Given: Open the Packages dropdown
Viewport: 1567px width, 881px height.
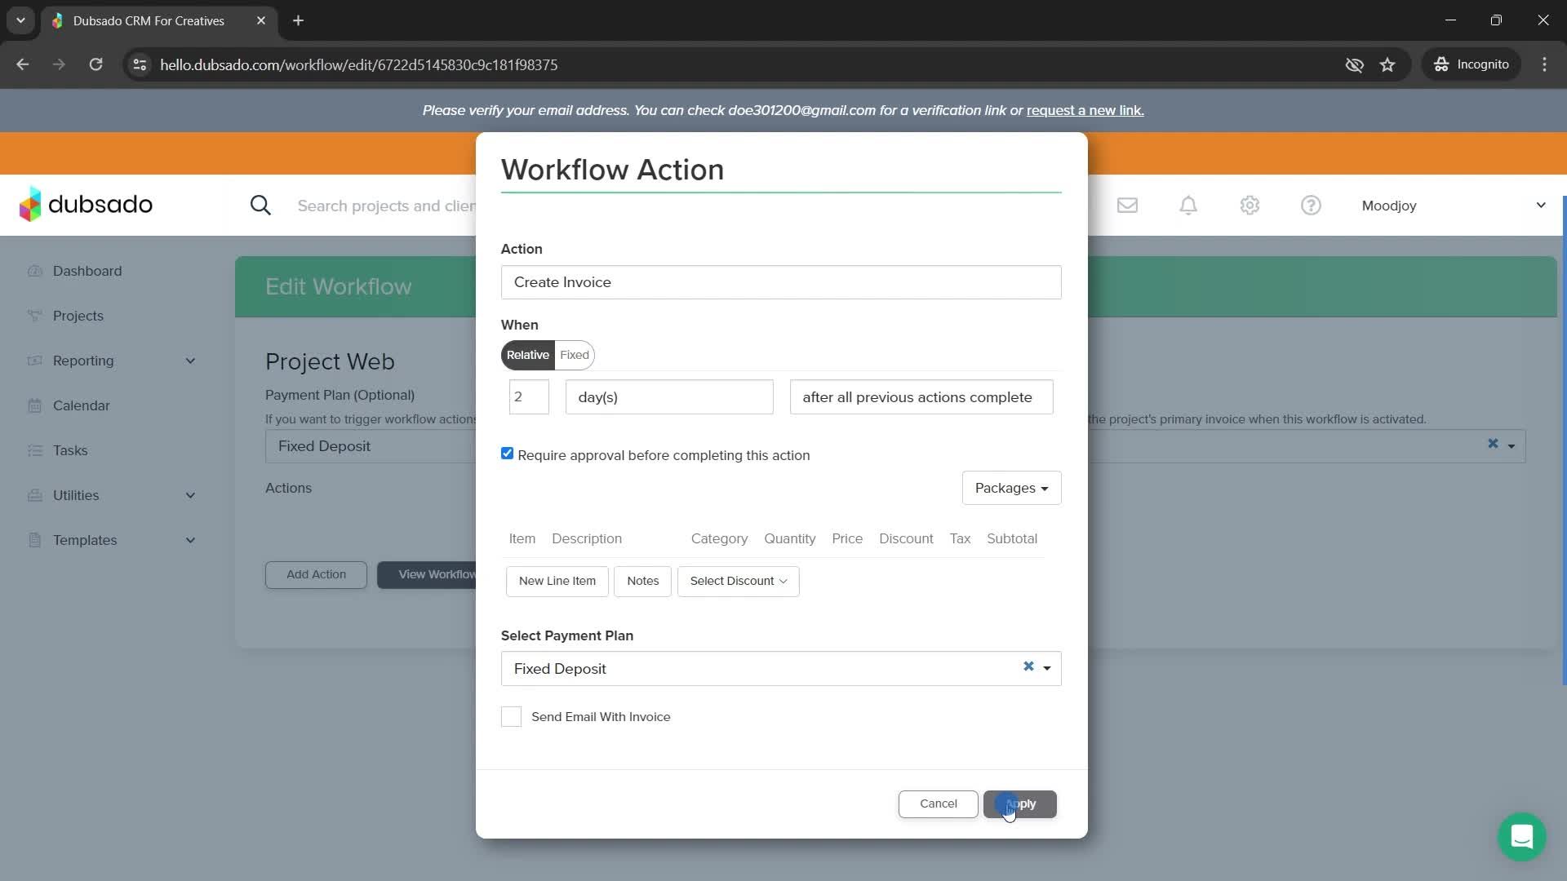Looking at the screenshot, I should (1011, 488).
